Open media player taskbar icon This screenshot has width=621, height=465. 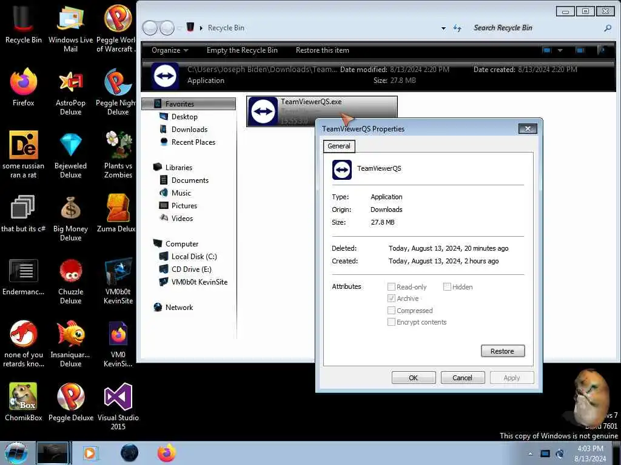90,453
